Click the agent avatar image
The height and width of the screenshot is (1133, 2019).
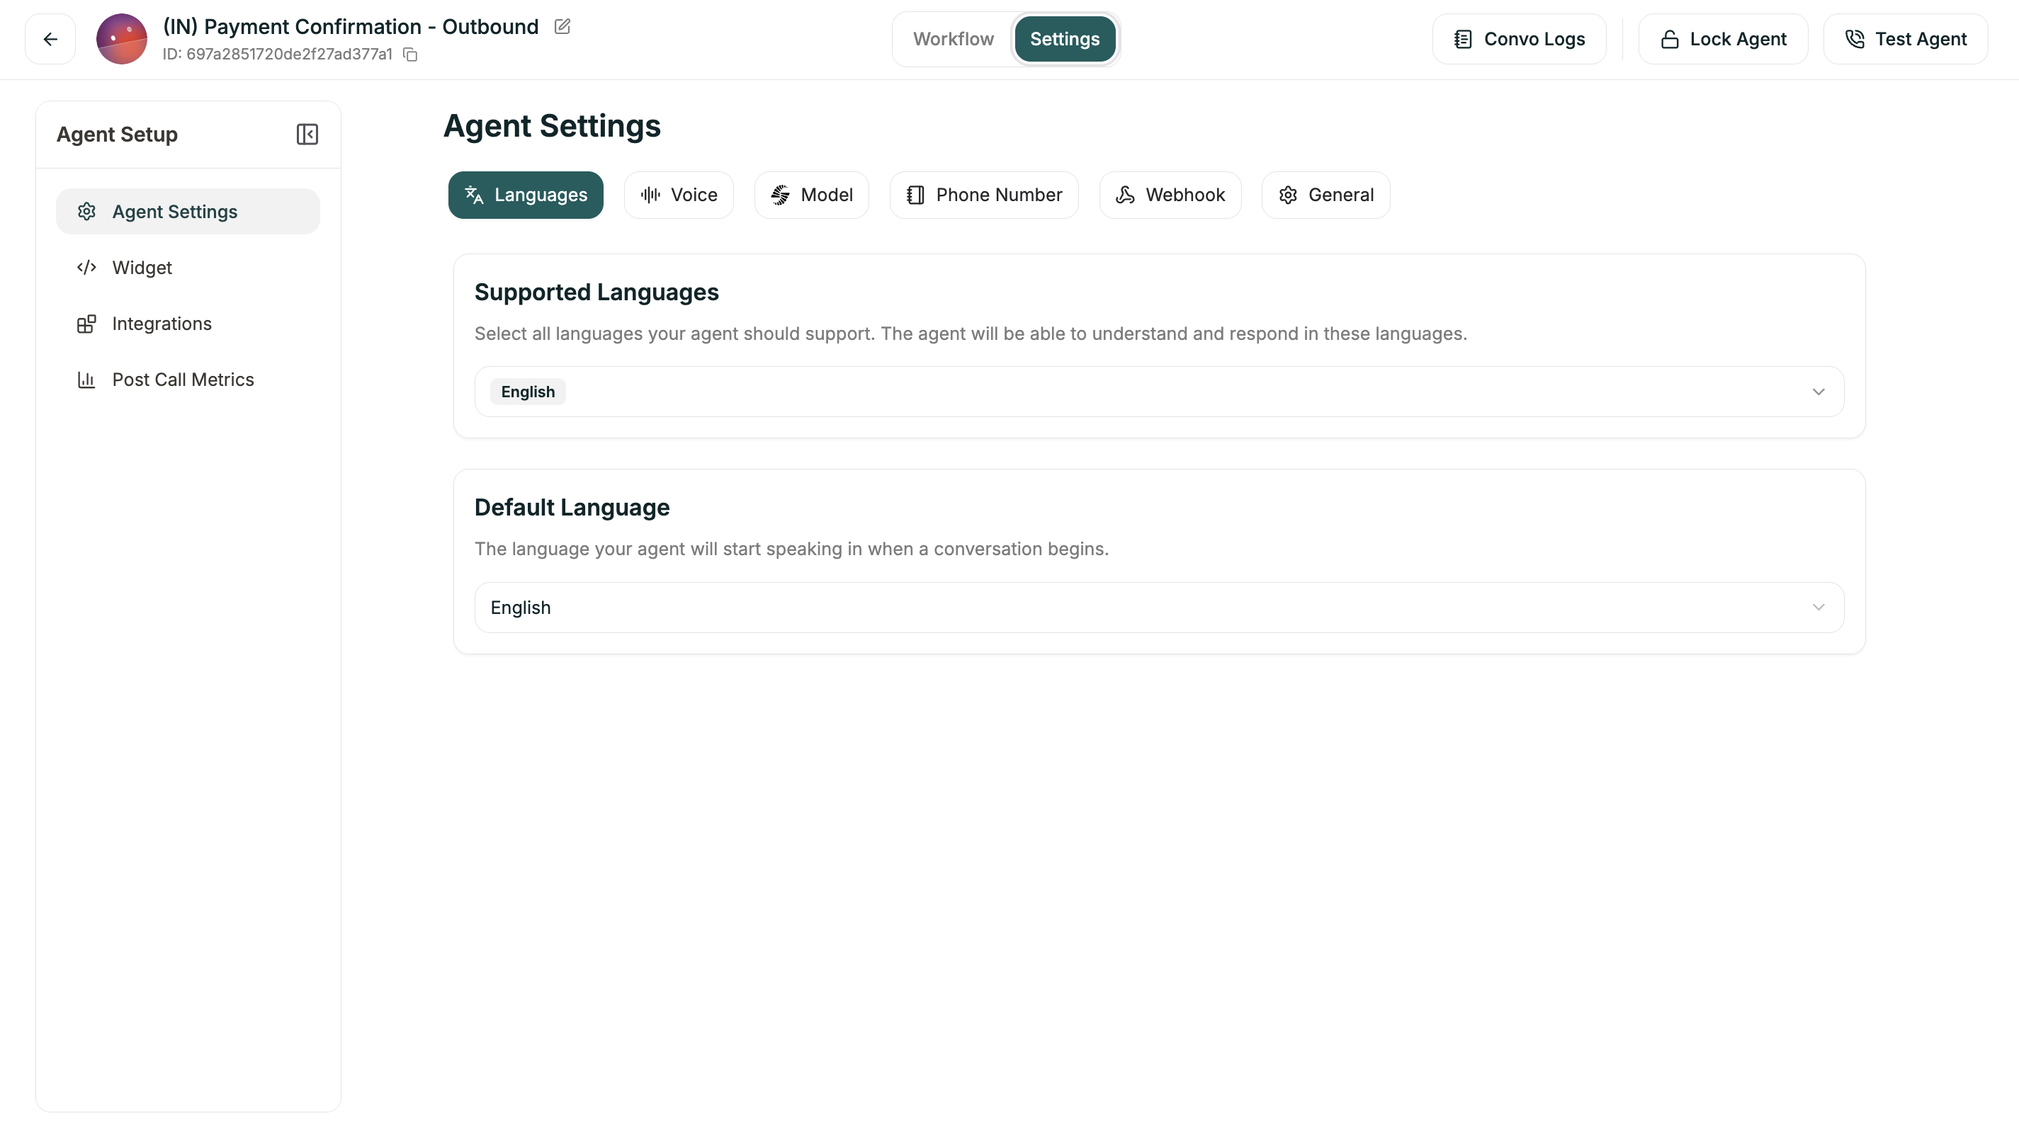pyautogui.click(x=121, y=39)
